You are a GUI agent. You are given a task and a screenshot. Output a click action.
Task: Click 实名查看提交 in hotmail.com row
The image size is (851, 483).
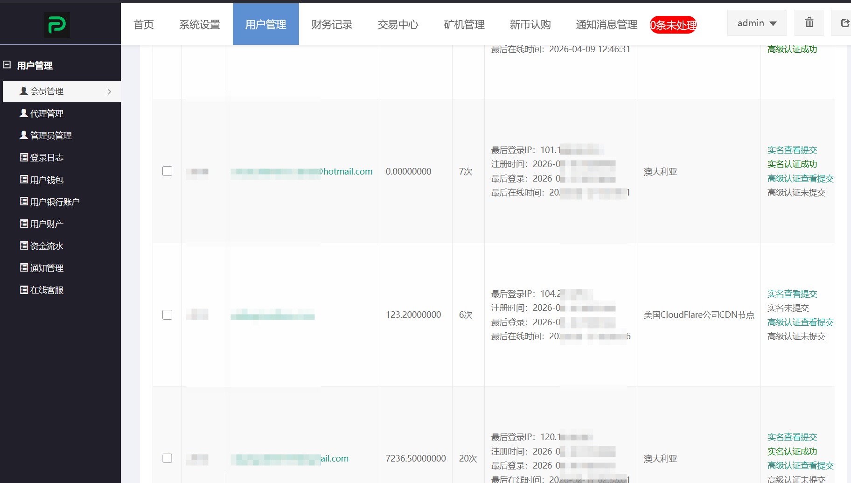792,150
